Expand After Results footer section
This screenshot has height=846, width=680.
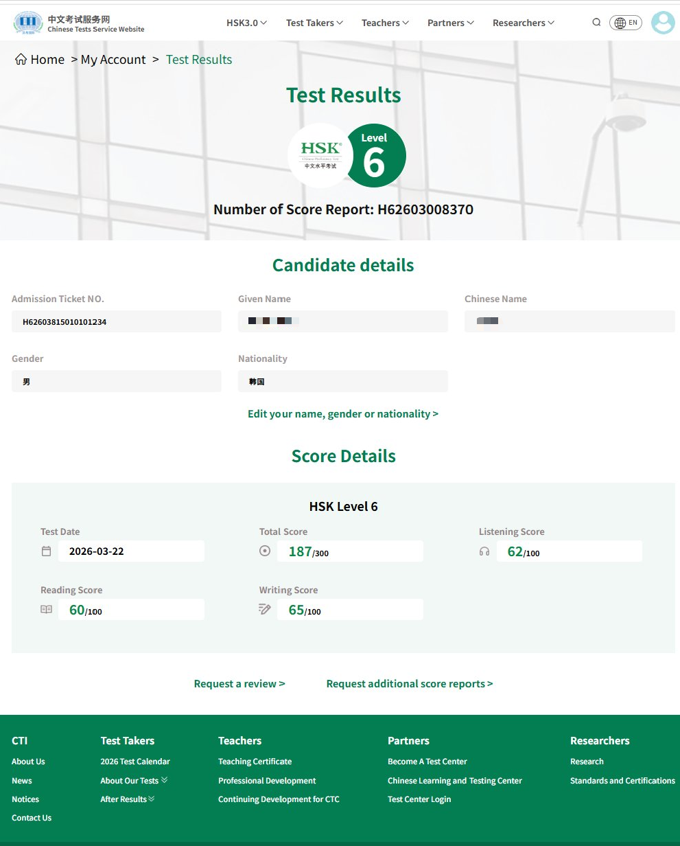point(128,799)
